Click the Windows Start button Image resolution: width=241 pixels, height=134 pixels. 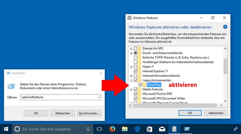pyautogui.click(x=6, y=129)
